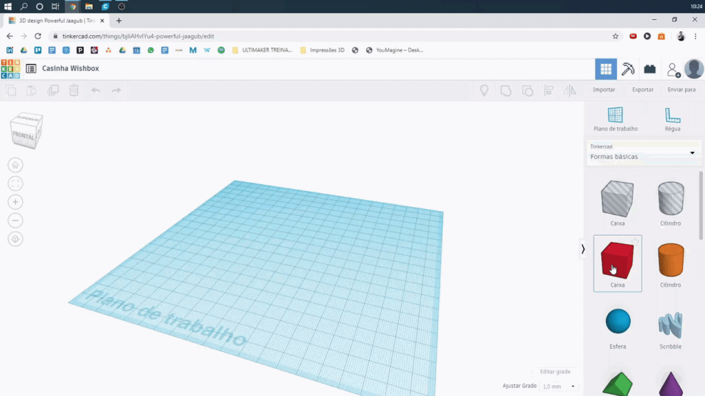Open the designs list icon beside Casinha Wishbox
This screenshot has width=705, height=396.
tap(31, 69)
